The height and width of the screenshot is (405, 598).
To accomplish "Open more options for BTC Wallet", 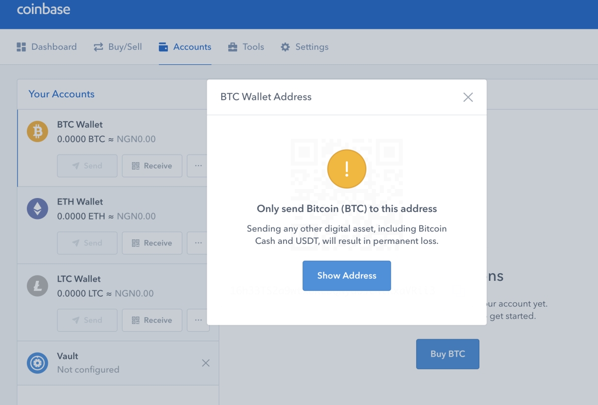I will click(198, 166).
